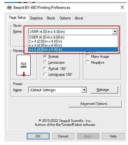
Task: Open the About tab
Action: [x=79, y=18]
